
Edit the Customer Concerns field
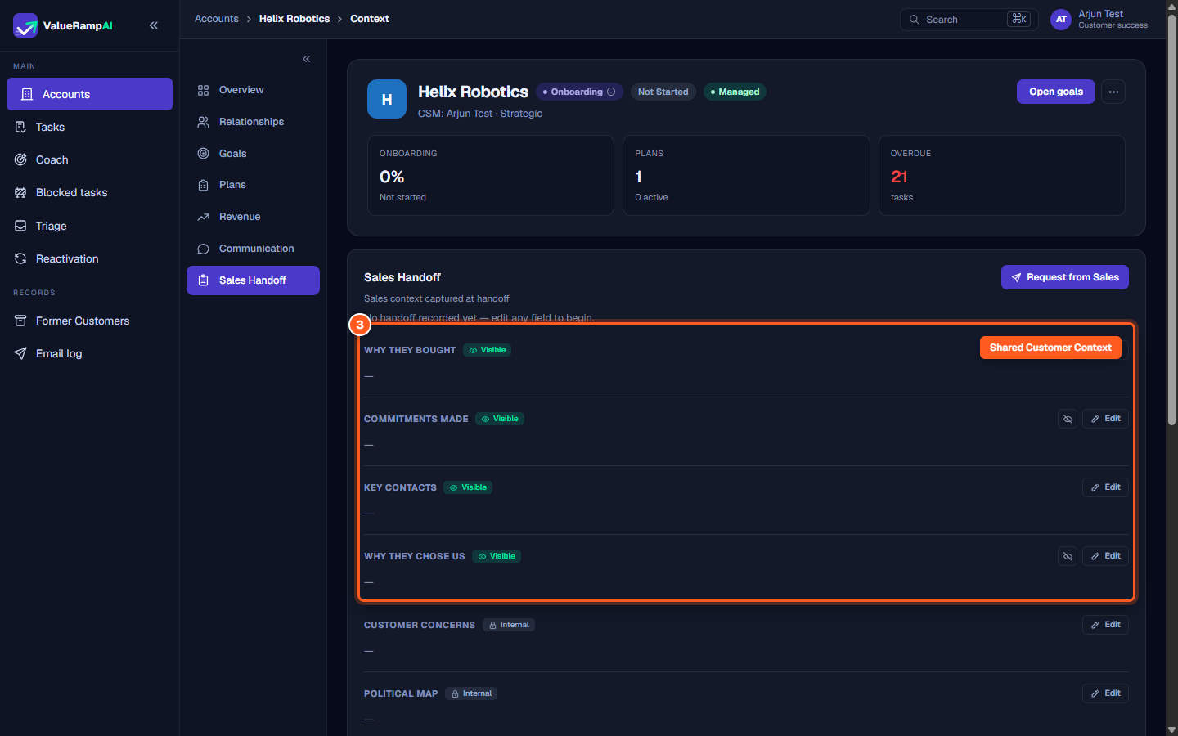[x=1105, y=625]
